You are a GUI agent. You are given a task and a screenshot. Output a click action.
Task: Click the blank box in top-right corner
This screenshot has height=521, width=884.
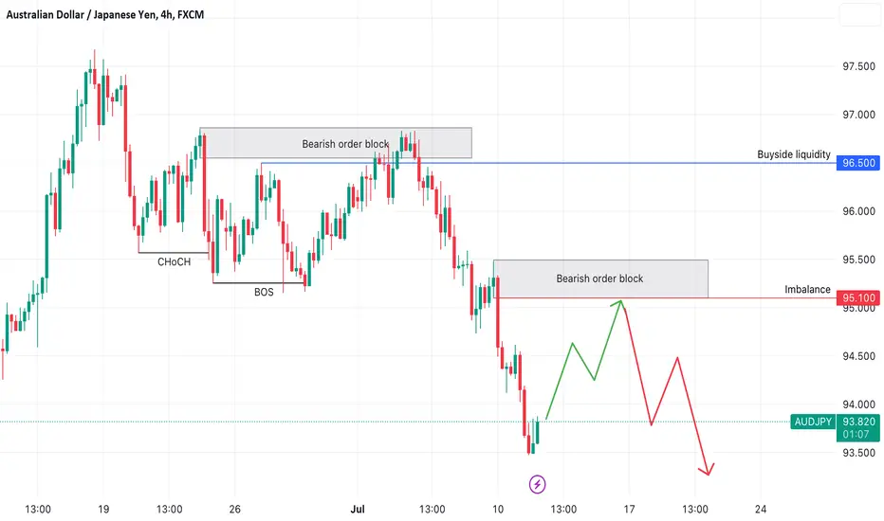(859, 14)
